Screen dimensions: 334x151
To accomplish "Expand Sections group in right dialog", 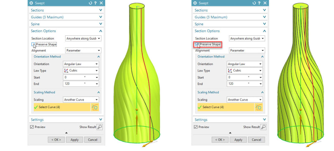I will (230, 10).
